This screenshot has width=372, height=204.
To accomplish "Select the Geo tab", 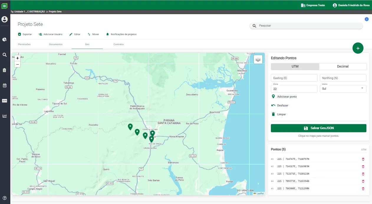I will pyautogui.click(x=87, y=44).
